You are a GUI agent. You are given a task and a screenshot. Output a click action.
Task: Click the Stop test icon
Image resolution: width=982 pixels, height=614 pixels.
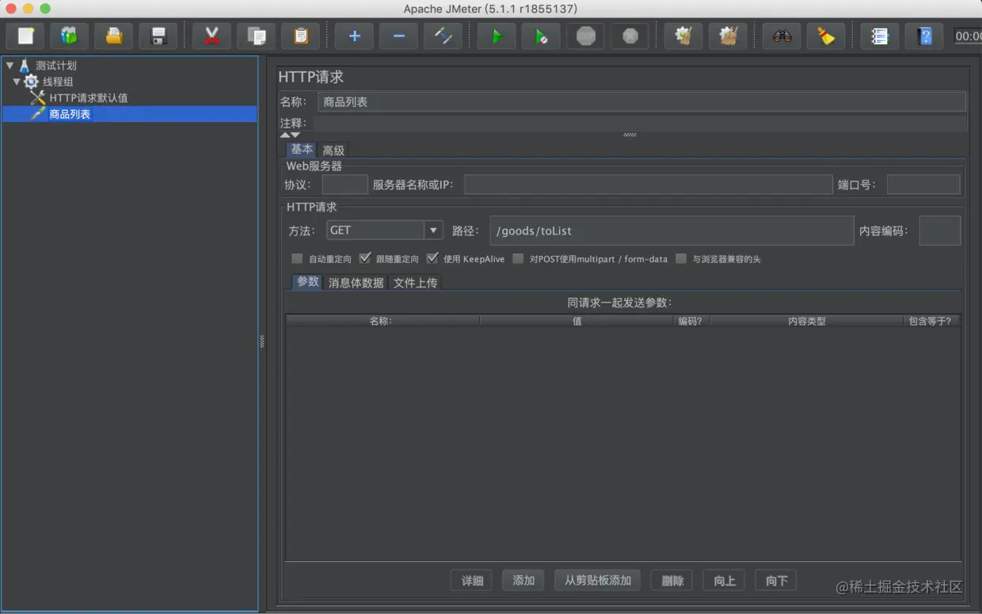[585, 36]
